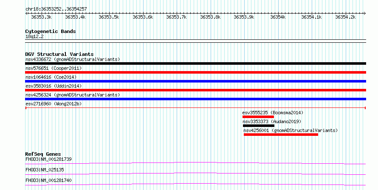Viewport: 378px width, 190px height.
Task: Click the thin red esv2716960 variant line
Action: tap(195, 108)
